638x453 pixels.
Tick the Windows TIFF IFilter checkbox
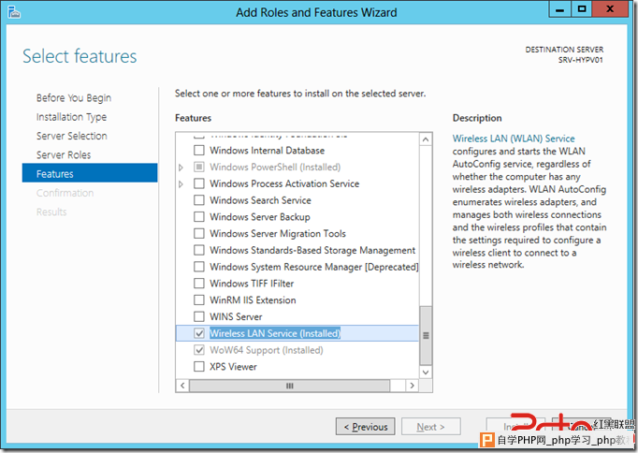[x=199, y=284]
